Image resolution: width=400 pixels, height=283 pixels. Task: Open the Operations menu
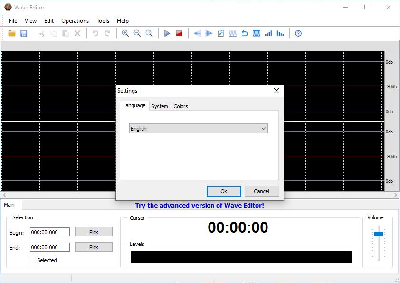[75, 21]
